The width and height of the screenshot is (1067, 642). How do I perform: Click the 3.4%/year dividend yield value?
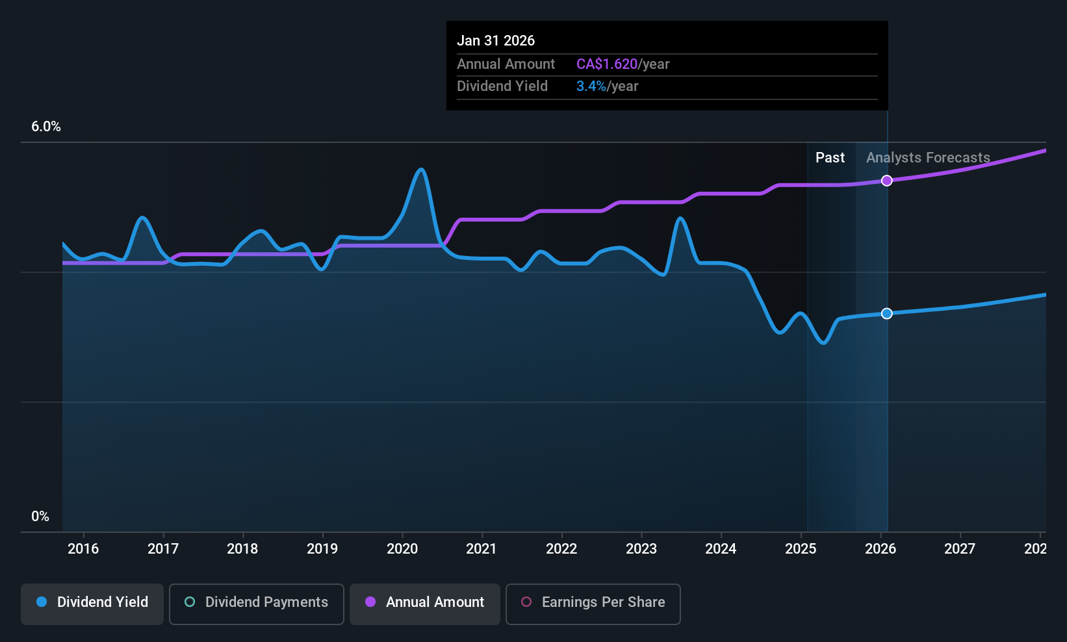(607, 86)
